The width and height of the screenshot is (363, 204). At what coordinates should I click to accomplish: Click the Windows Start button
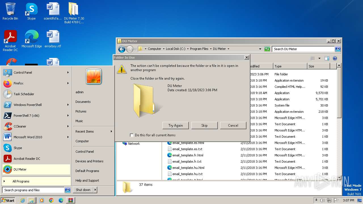[x=8, y=200]
